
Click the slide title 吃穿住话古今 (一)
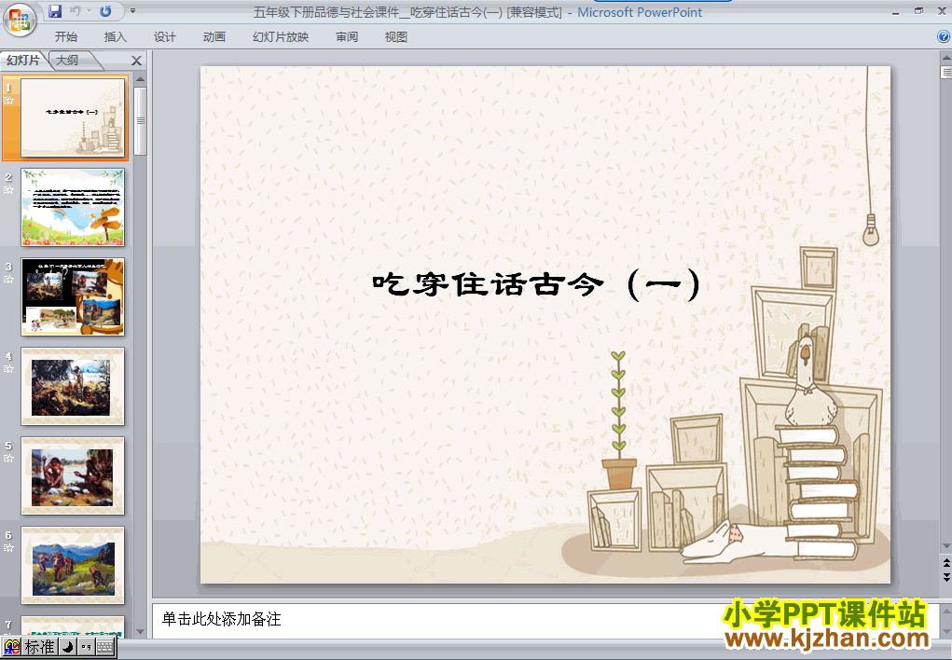point(537,284)
